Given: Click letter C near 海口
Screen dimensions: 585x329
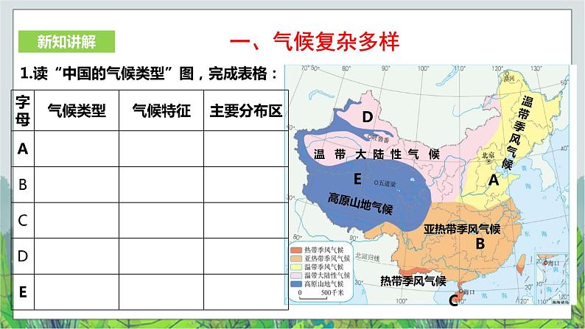Looking at the screenshot, I should coord(452,299).
